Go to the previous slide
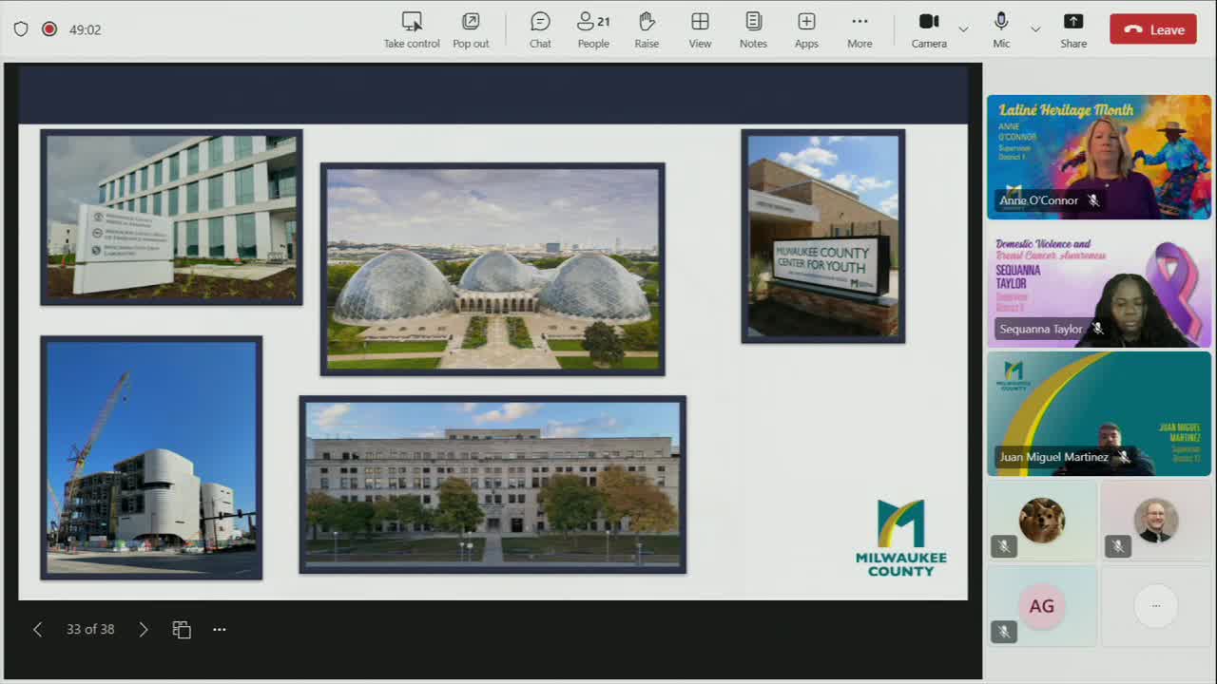Screen dimensions: 1217x684 38,629
